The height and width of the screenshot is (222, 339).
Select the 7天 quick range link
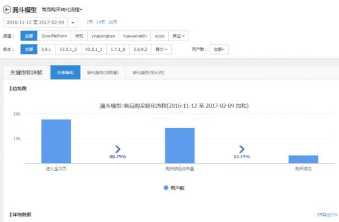click(x=90, y=22)
